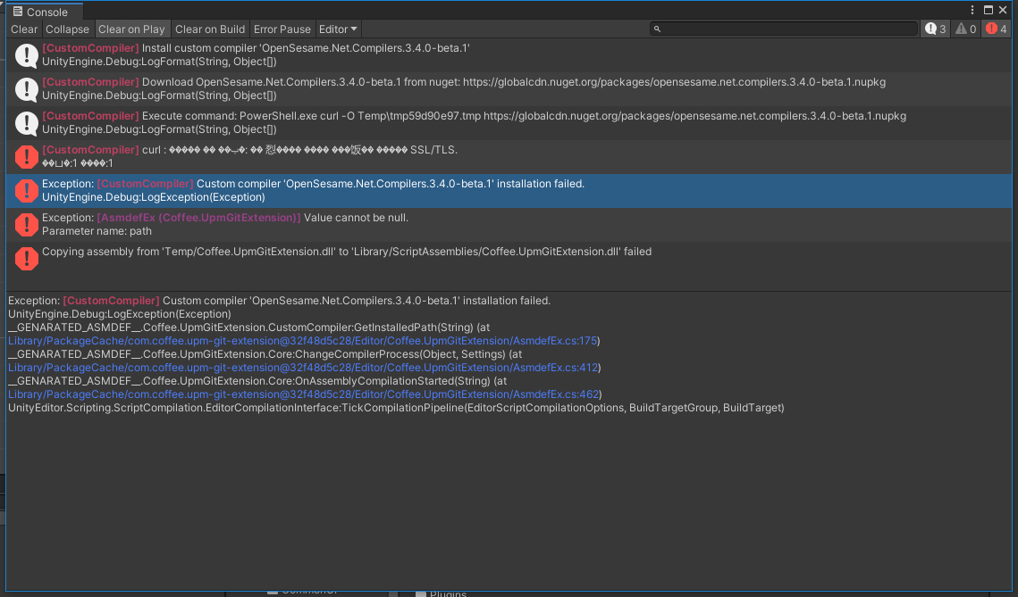Image resolution: width=1018 pixels, height=597 pixels.
Task: Toggle the errors filter showing 4
Action: point(995,29)
